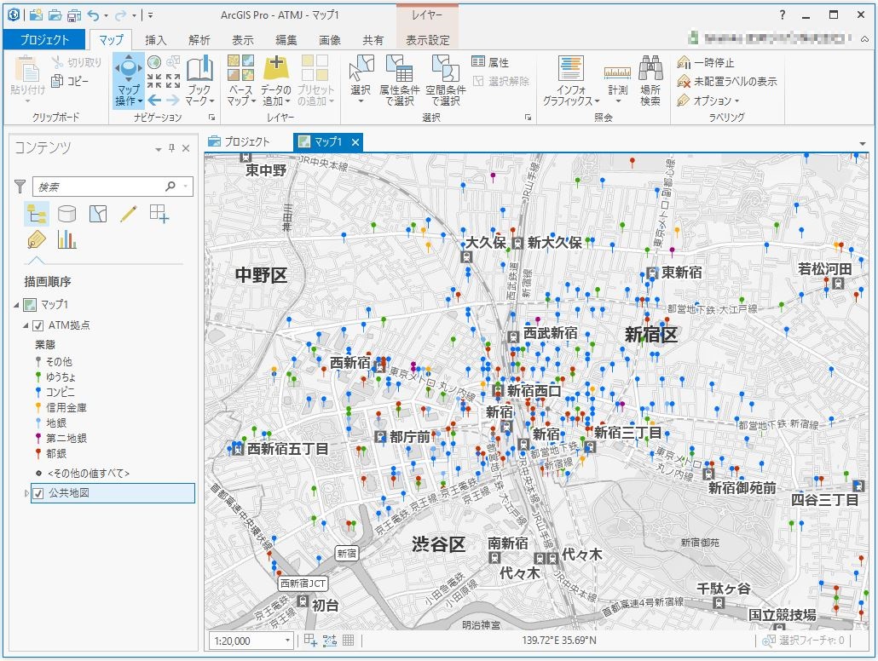This screenshot has height=661, width=878.
Task: Open the map scale 1:20,000 dropdown
Action: click(x=288, y=641)
